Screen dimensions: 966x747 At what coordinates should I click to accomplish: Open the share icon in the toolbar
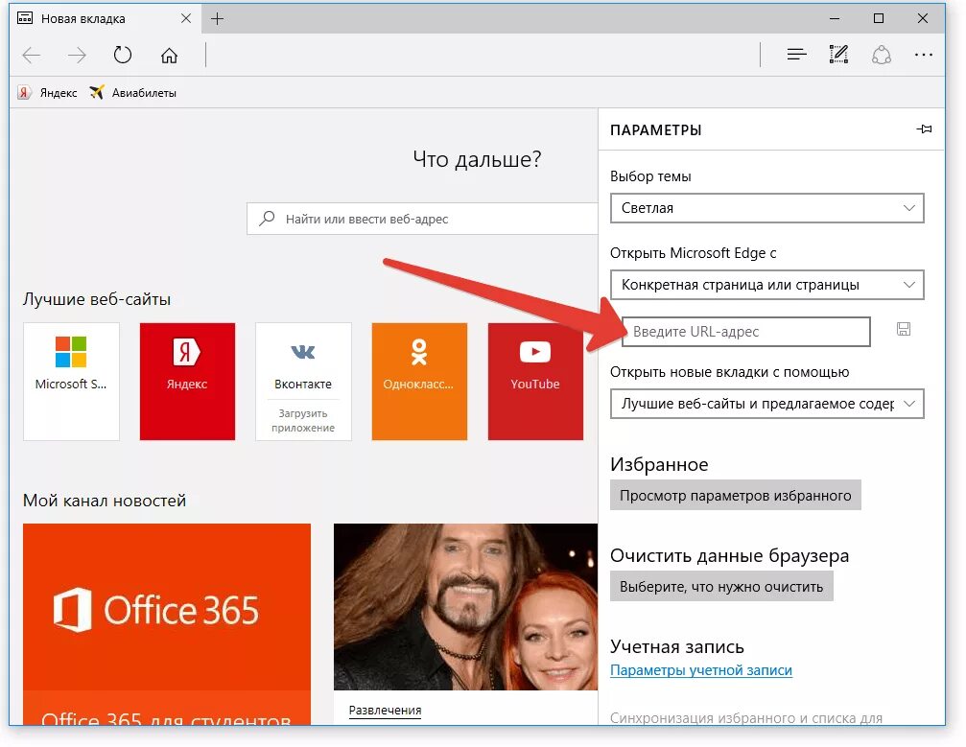(x=881, y=55)
